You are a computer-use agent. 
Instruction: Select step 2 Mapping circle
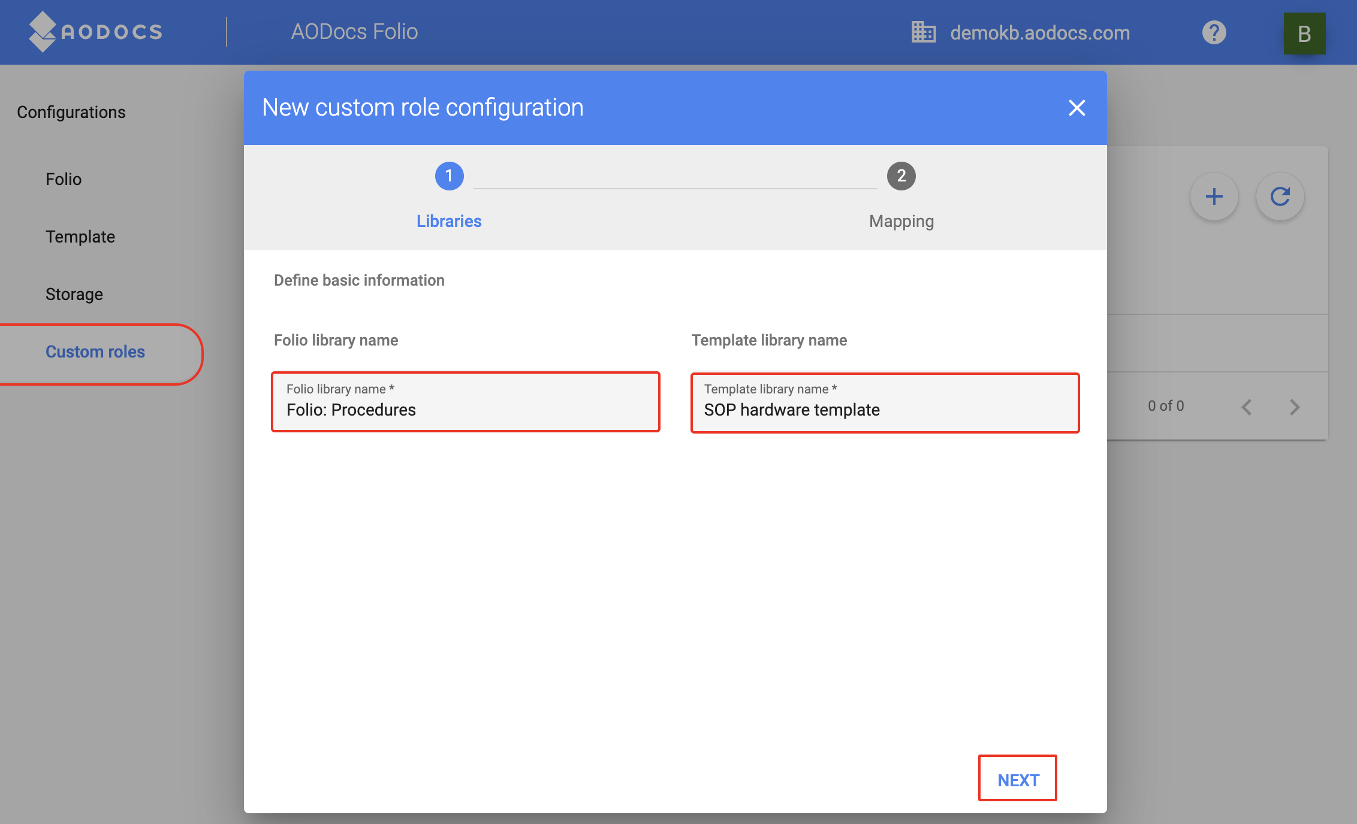[901, 176]
